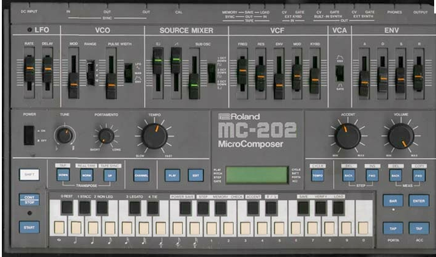Click the PORTAMENTO knob
436x257 pixels.
tap(106, 136)
